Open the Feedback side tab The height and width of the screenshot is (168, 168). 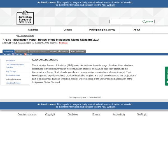[x=167, y=76]
